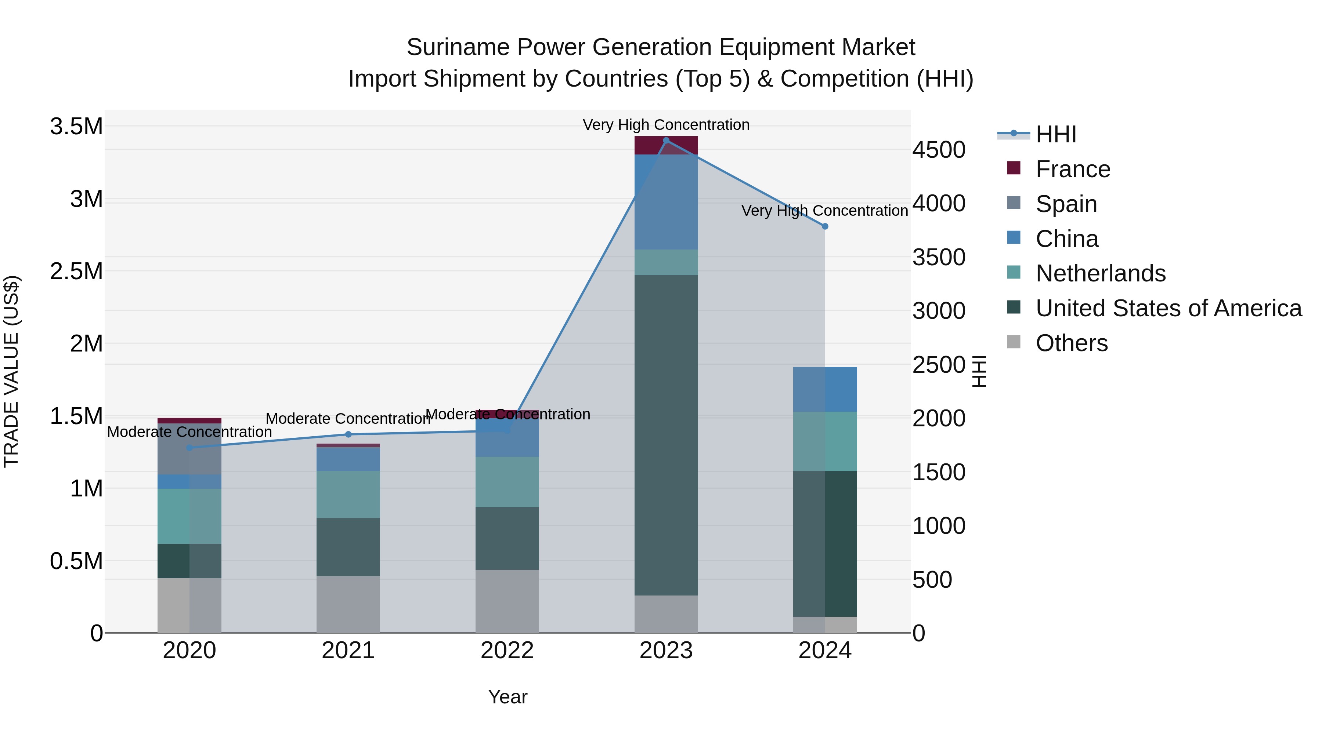Click the 2022 China bar segment
This screenshot has height=743, width=1322.
pos(508,438)
